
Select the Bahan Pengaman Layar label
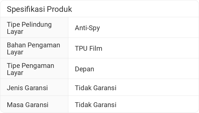33,48
